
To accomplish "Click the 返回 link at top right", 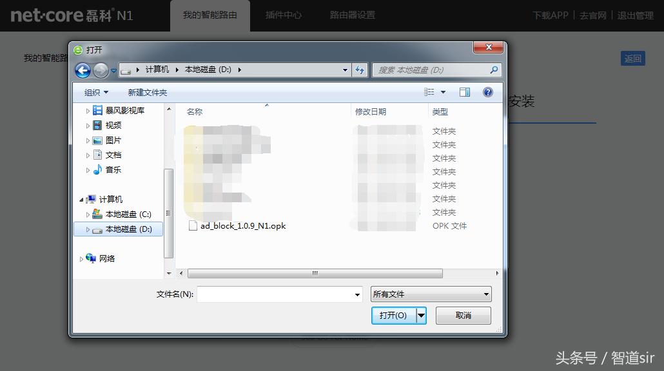I will click(632, 58).
